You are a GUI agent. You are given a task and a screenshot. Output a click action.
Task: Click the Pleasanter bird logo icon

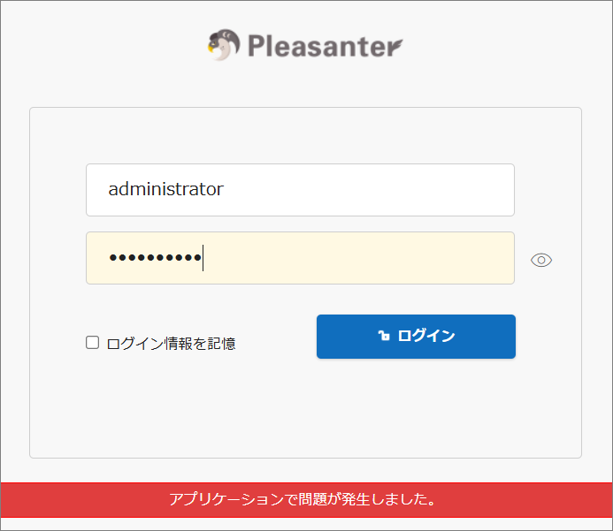click(224, 45)
